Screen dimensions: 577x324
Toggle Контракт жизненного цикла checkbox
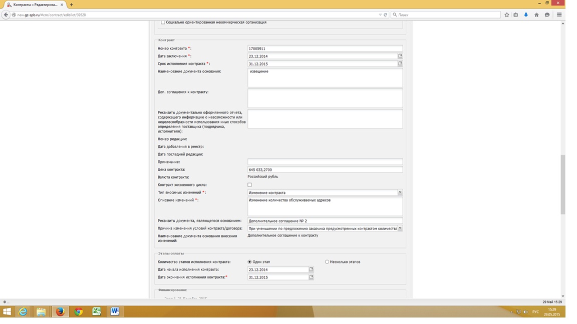pyautogui.click(x=249, y=185)
